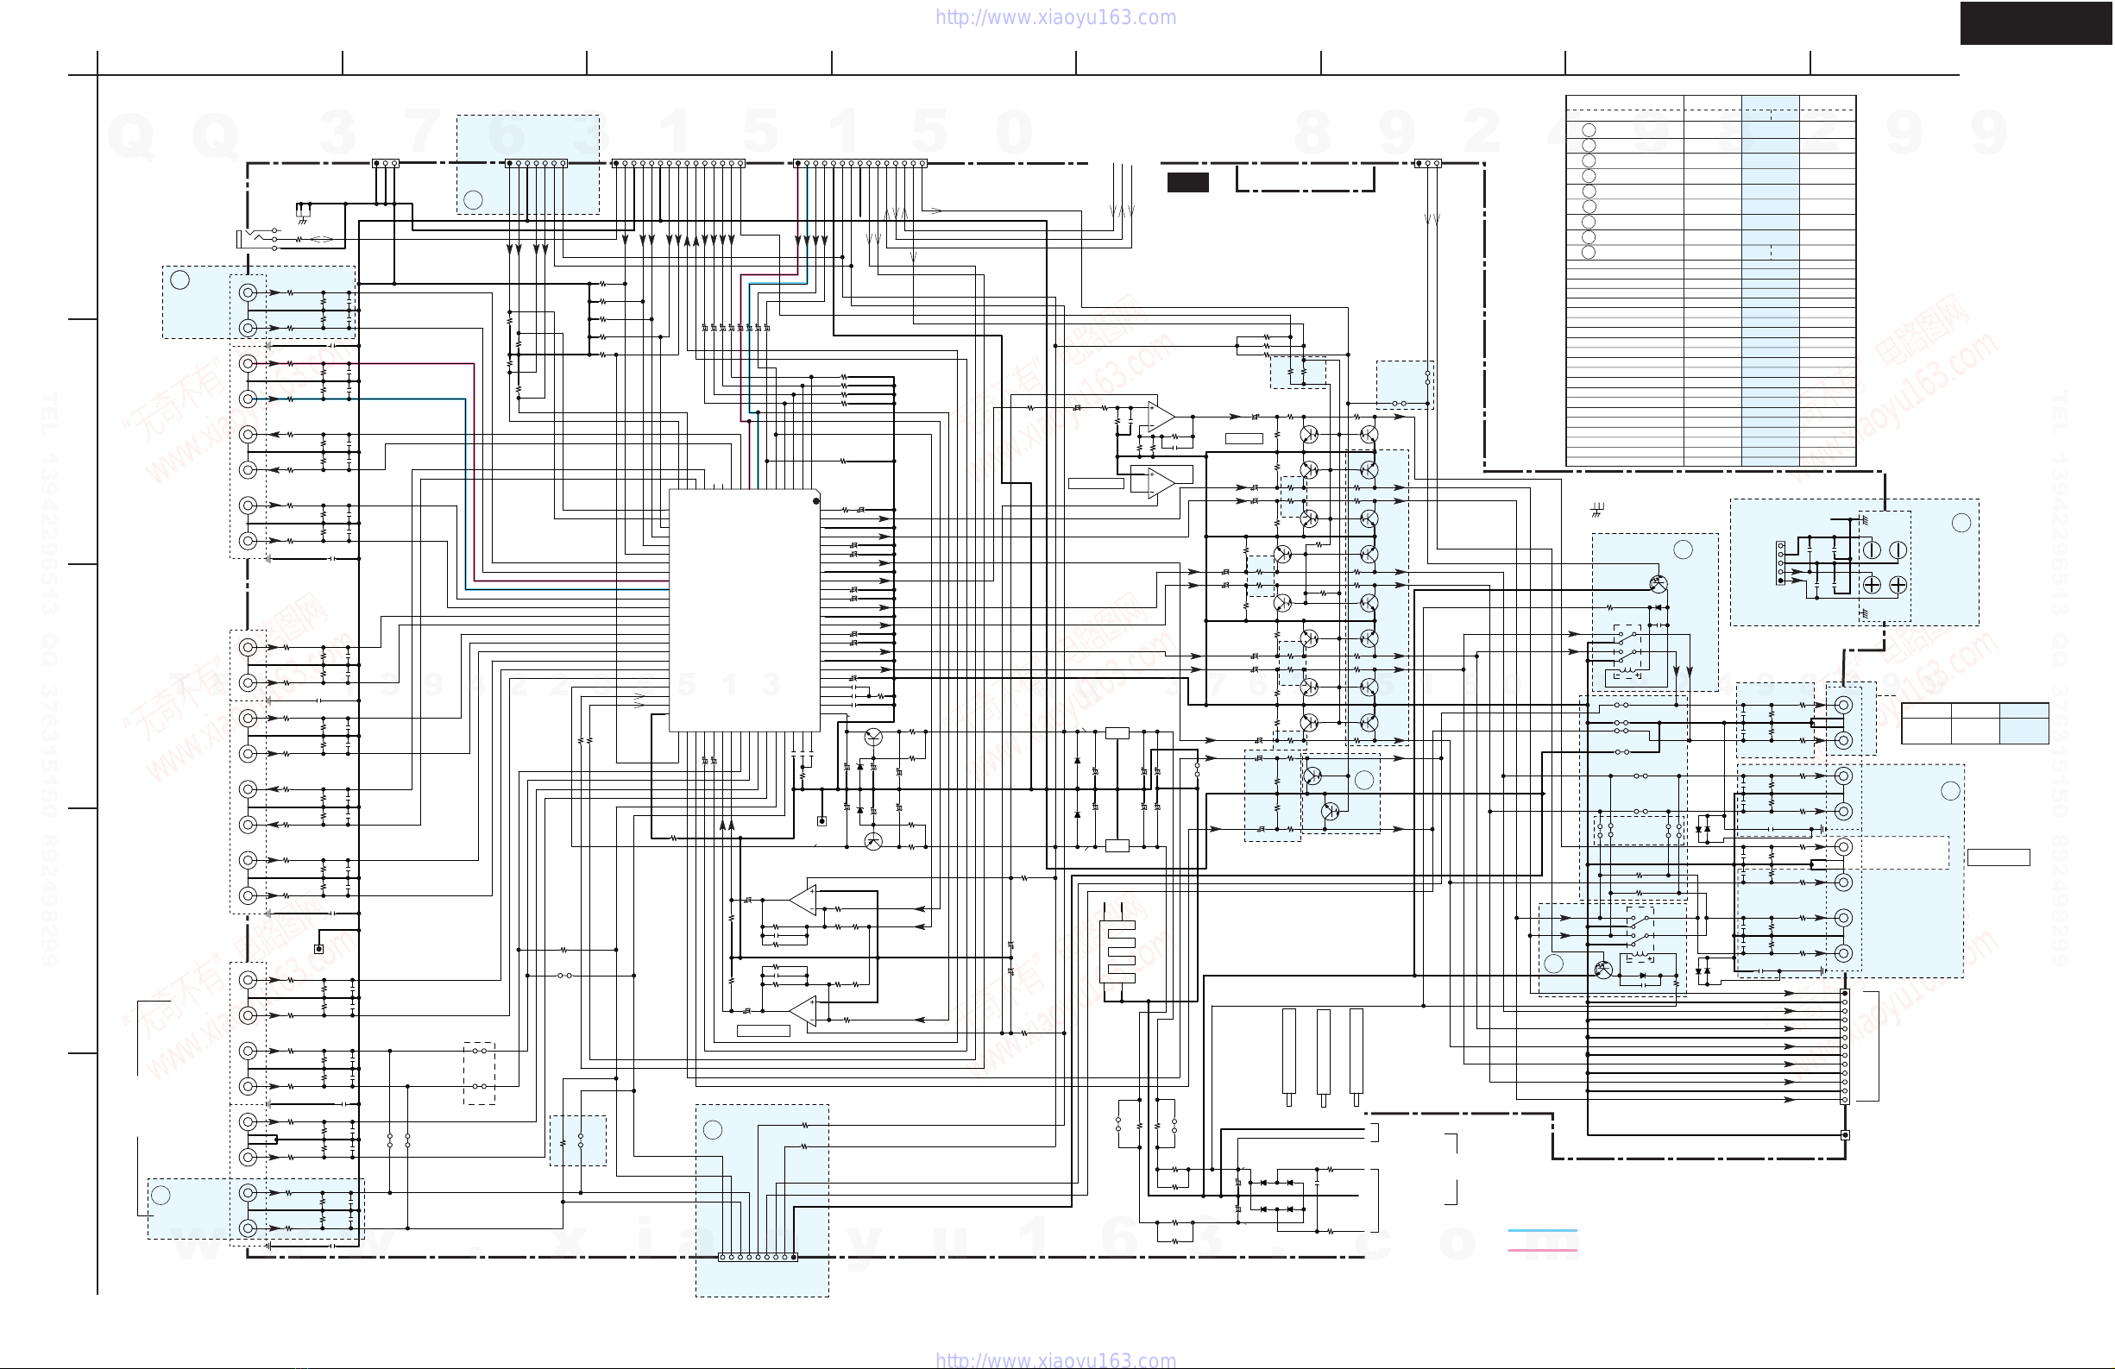Click the multi-pin connector at bottom board edge

[x=757, y=1257]
